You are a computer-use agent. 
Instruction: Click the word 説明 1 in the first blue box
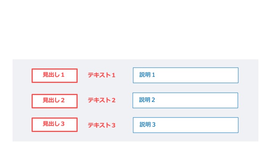pyautogui.click(x=147, y=75)
